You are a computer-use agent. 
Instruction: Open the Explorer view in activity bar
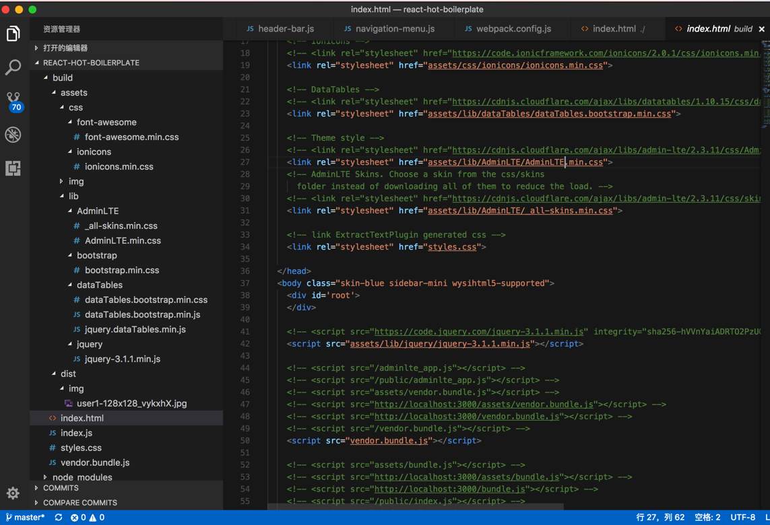(x=13, y=34)
